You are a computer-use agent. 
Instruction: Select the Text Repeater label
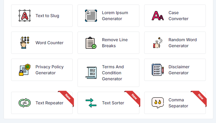click(49, 103)
